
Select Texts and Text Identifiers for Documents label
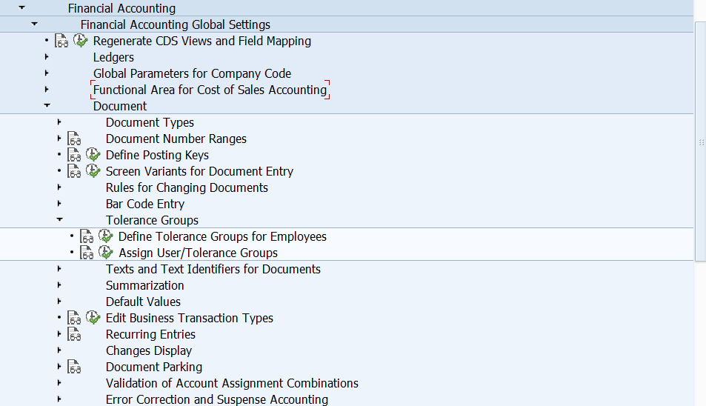(213, 269)
